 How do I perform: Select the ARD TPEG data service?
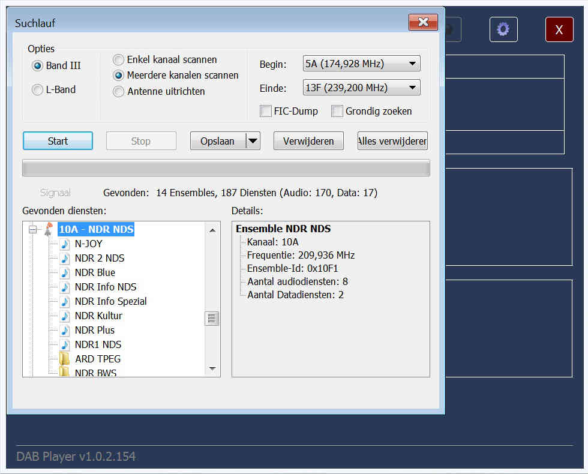coord(98,359)
